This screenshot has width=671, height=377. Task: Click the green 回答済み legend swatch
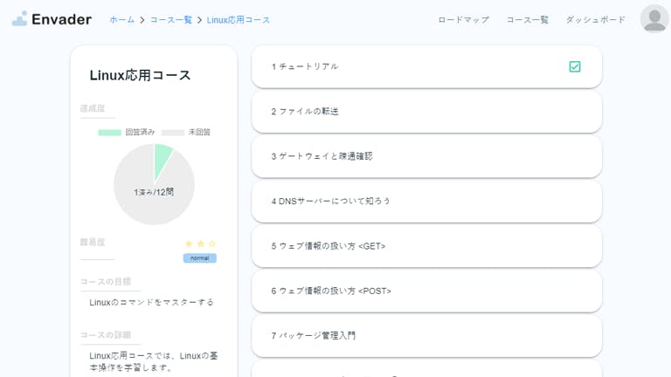click(109, 133)
